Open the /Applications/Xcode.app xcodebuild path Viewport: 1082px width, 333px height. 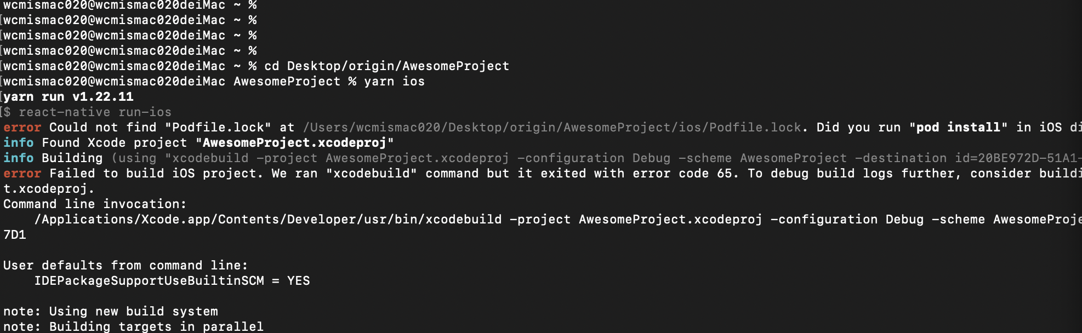(x=267, y=220)
